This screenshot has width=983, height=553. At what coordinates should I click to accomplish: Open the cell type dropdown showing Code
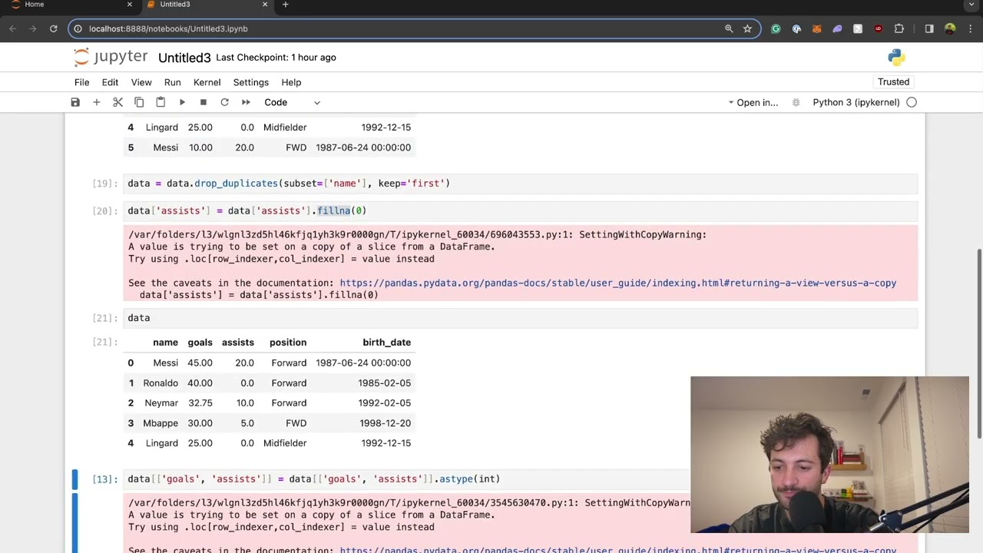click(292, 102)
